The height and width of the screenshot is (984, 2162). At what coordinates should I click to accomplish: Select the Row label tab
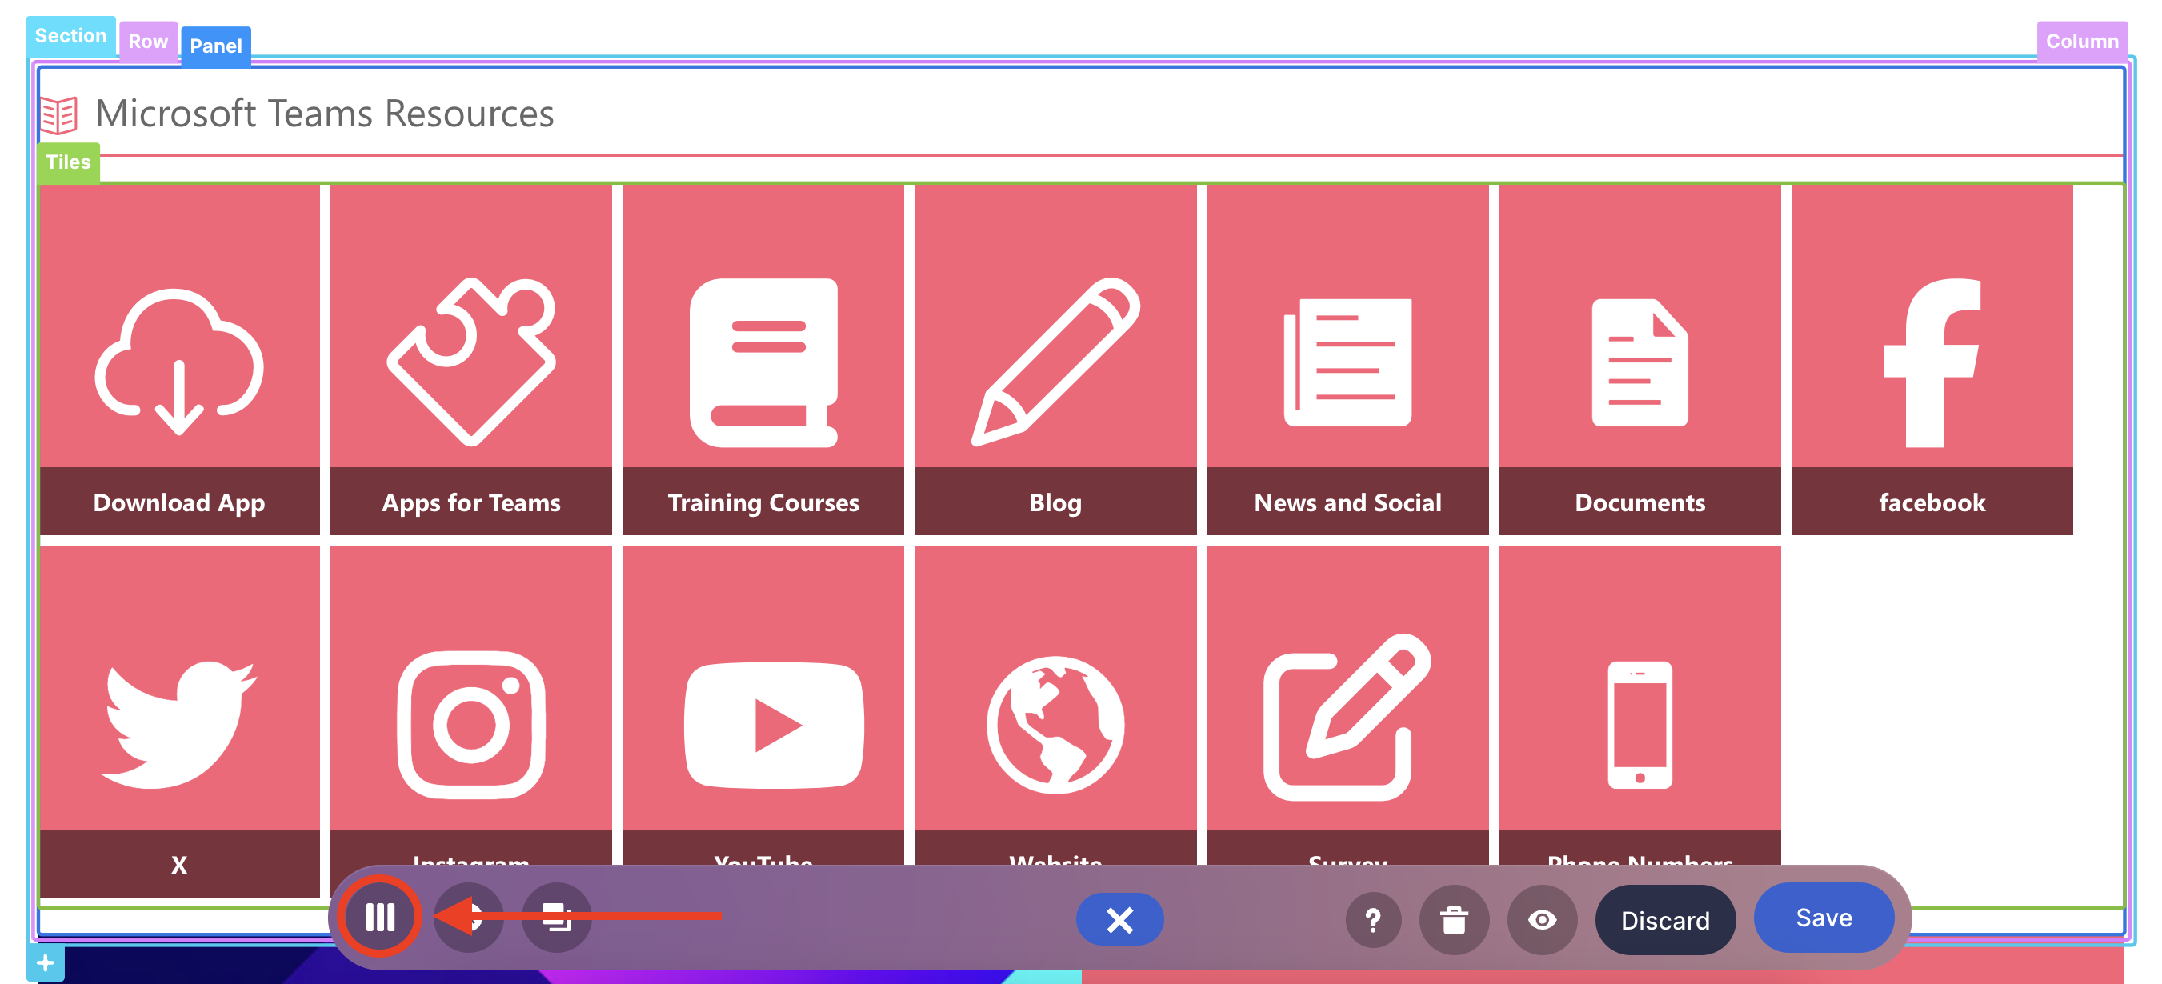point(148,41)
